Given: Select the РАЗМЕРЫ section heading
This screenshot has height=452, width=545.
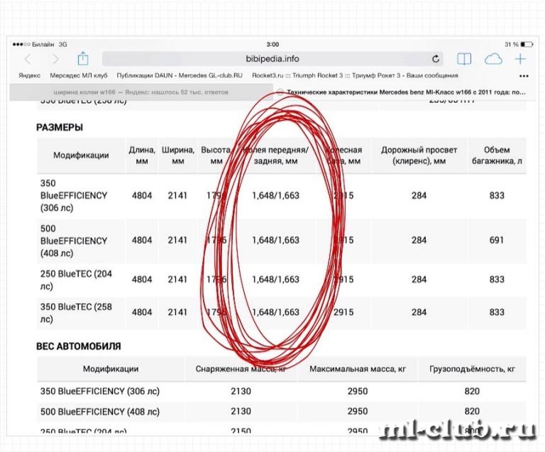Looking at the screenshot, I should [x=60, y=128].
